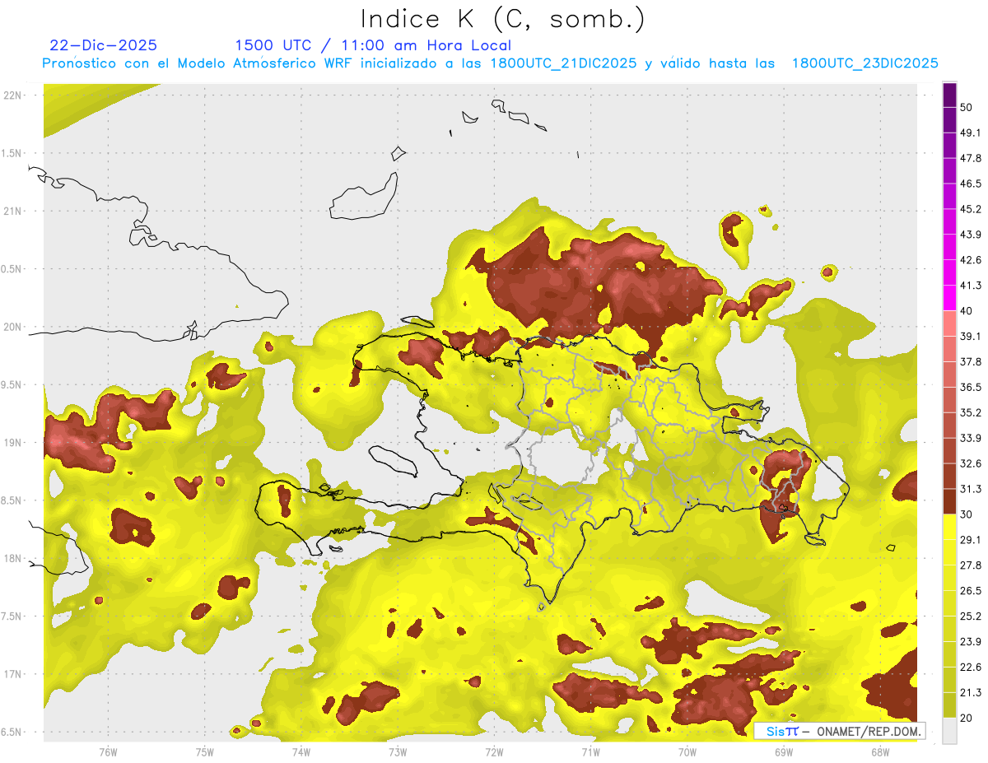The height and width of the screenshot is (763, 988).
Task: Click the colorbar value '26.5'
Action: coord(971,591)
